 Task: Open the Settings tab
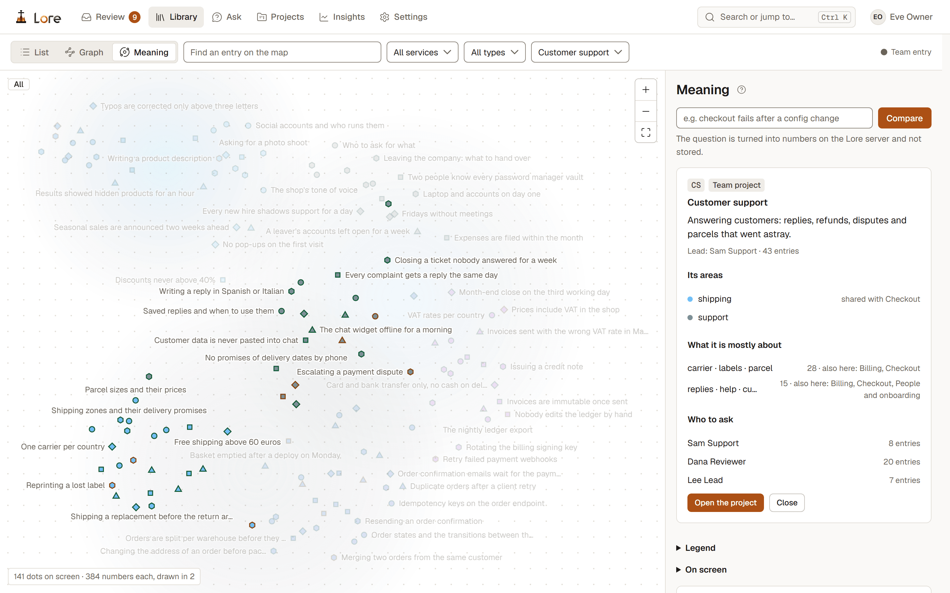click(403, 17)
